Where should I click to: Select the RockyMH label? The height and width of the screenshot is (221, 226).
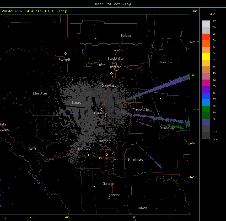pos(64,60)
